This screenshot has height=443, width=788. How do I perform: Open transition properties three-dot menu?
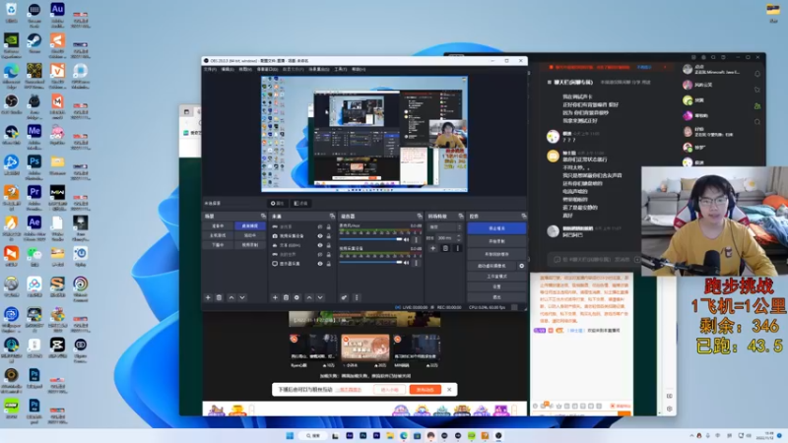(457, 248)
